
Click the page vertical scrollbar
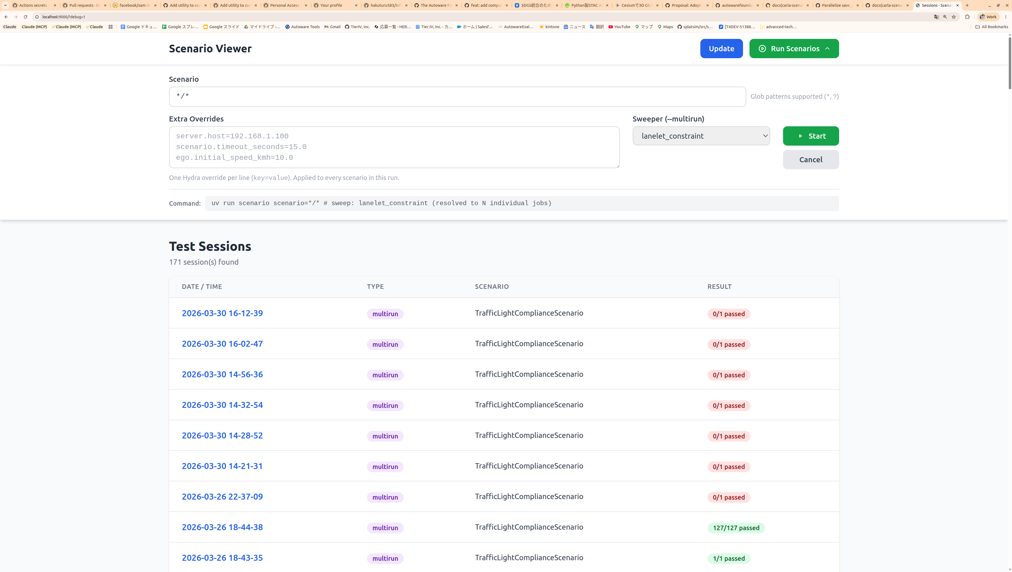coord(1010,63)
